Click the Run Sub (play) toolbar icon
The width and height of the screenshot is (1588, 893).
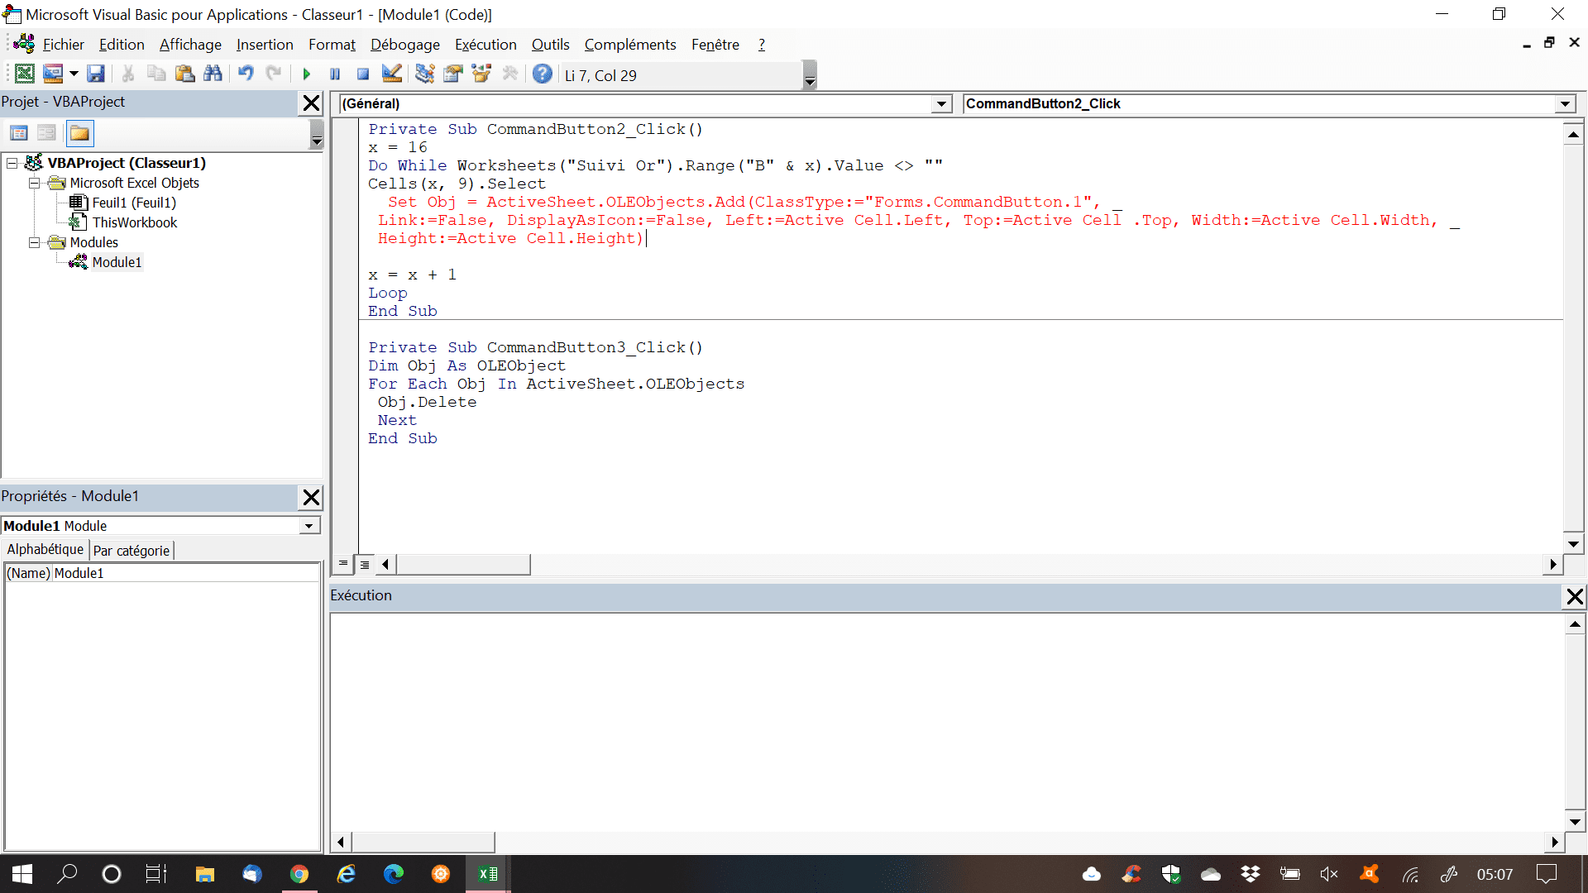pyautogui.click(x=306, y=74)
